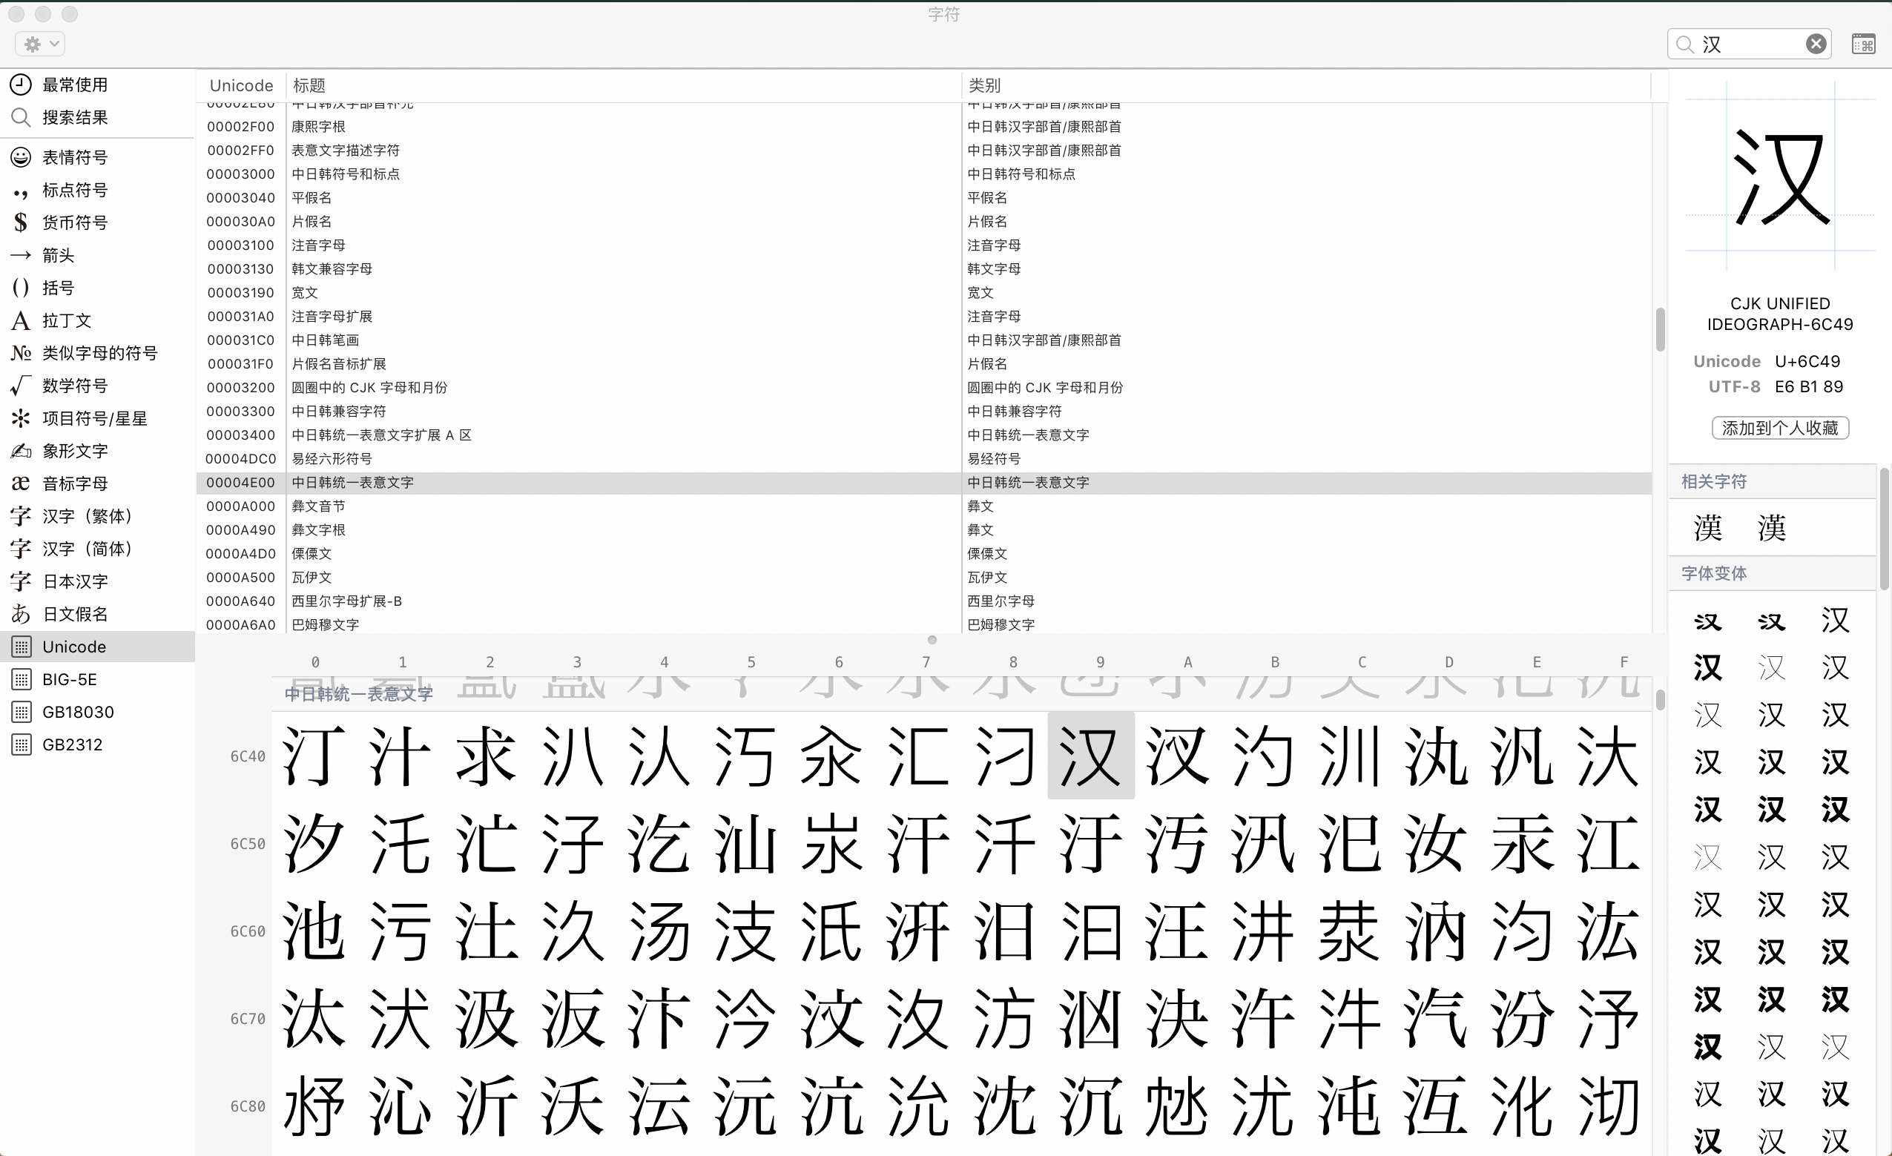Select row 00003000 中日韩符号和标点

pyautogui.click(x=925, y=174)
